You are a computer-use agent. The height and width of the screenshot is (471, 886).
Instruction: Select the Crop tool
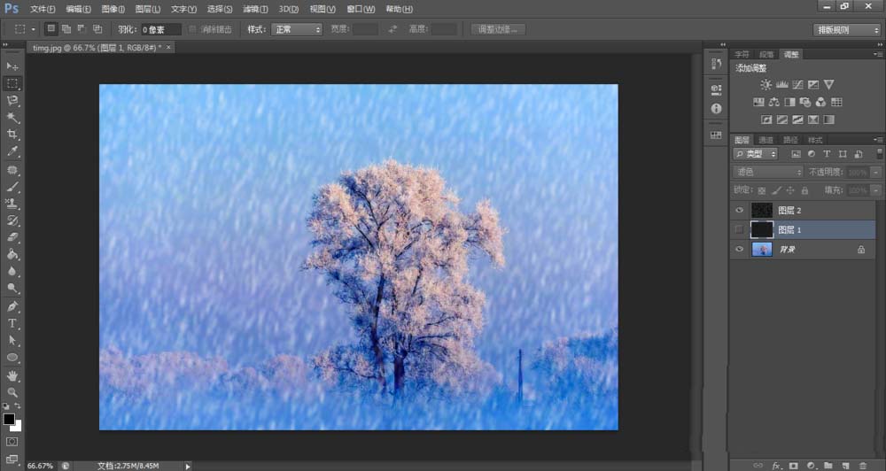coord(12,135)
